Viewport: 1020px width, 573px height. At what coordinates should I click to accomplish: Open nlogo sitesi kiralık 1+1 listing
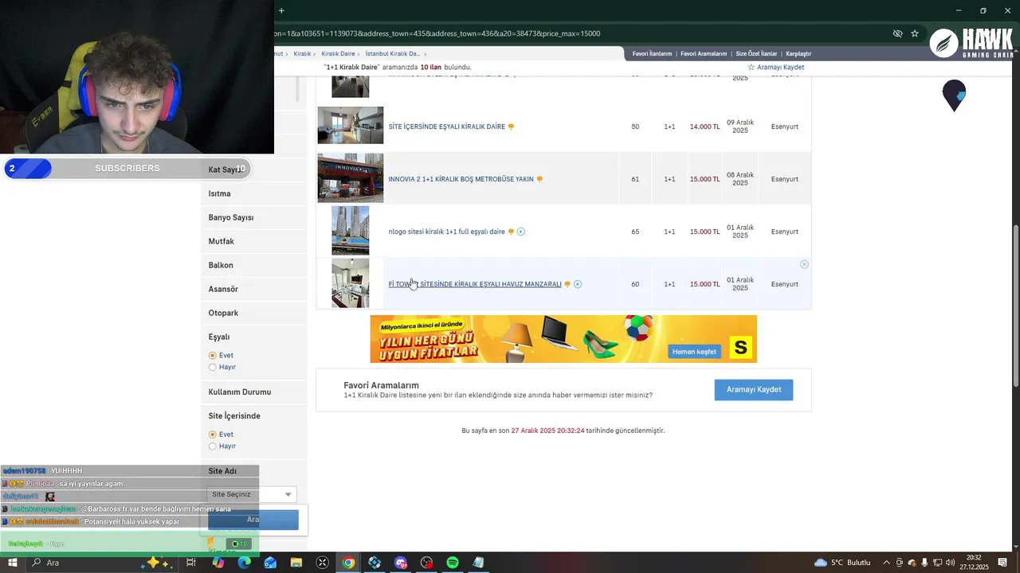[x=446, y=232]
